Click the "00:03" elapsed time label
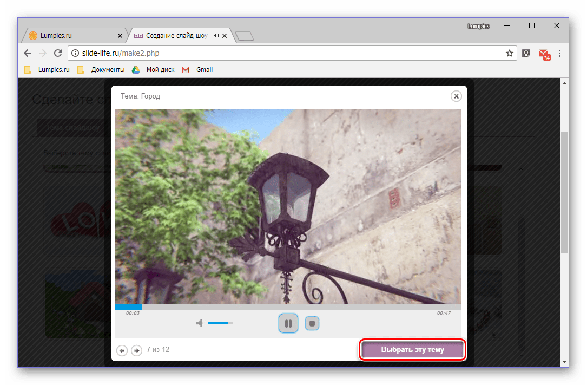 coord(133,313)
